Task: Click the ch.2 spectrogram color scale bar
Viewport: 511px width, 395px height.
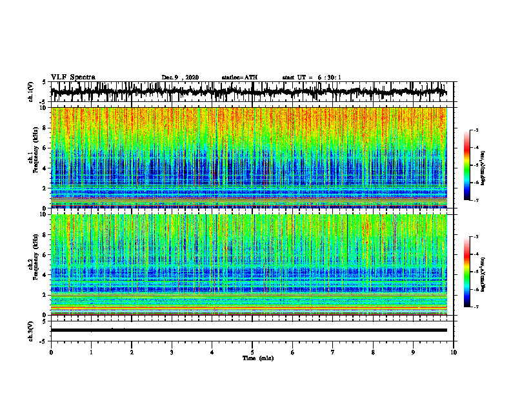Action: [x=466, y=272]
